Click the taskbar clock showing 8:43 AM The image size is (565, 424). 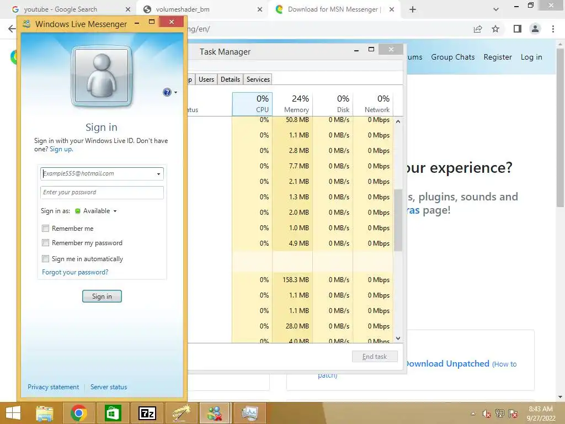[541, 414]
